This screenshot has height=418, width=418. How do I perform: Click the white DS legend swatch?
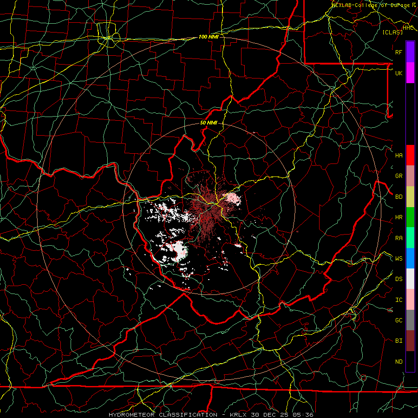pos(410,279)
